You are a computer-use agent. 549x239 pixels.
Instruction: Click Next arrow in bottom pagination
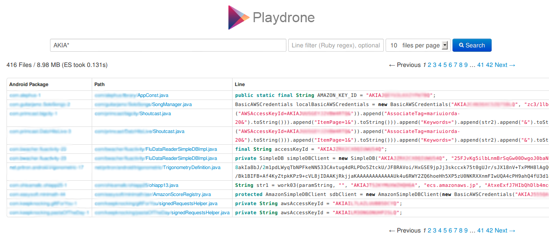[505, 230]
